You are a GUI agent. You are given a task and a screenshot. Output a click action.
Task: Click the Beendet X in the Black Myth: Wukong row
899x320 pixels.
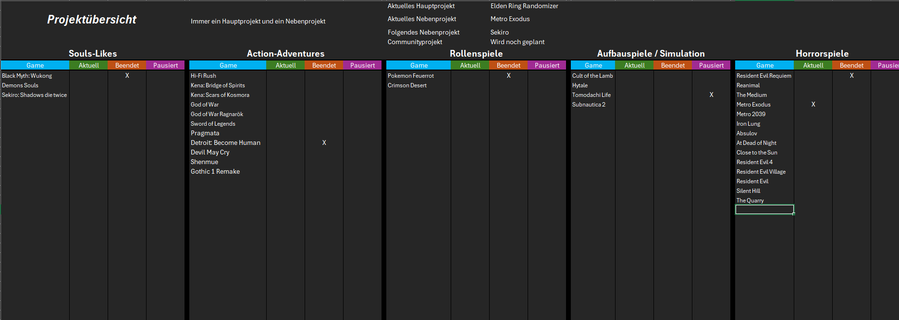pos(127,75)
